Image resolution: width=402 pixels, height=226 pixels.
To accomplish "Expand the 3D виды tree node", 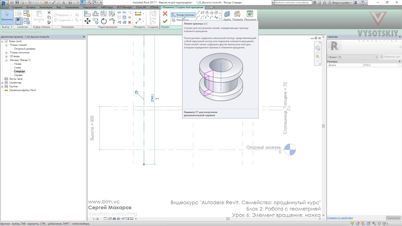I will (x=6, y=56).
